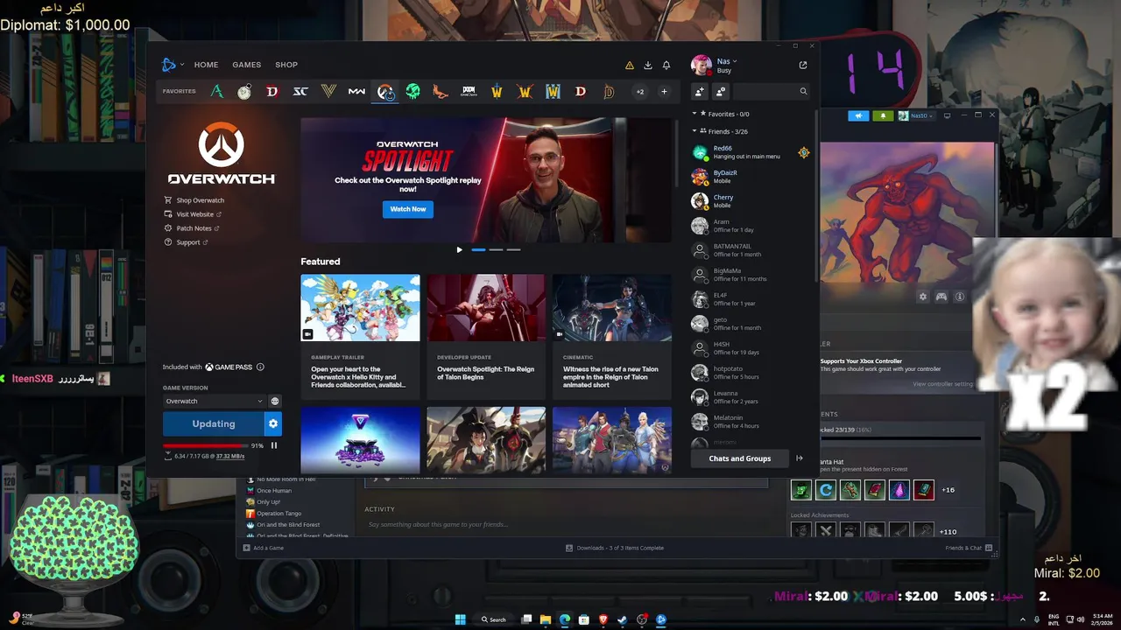
Task: Jump to the second banner slide indicator
Action: (496, 250)
